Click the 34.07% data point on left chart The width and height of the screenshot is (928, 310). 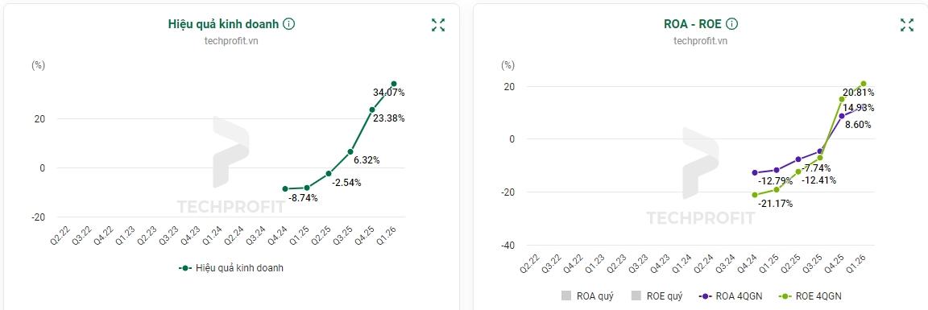pos(394,84)
